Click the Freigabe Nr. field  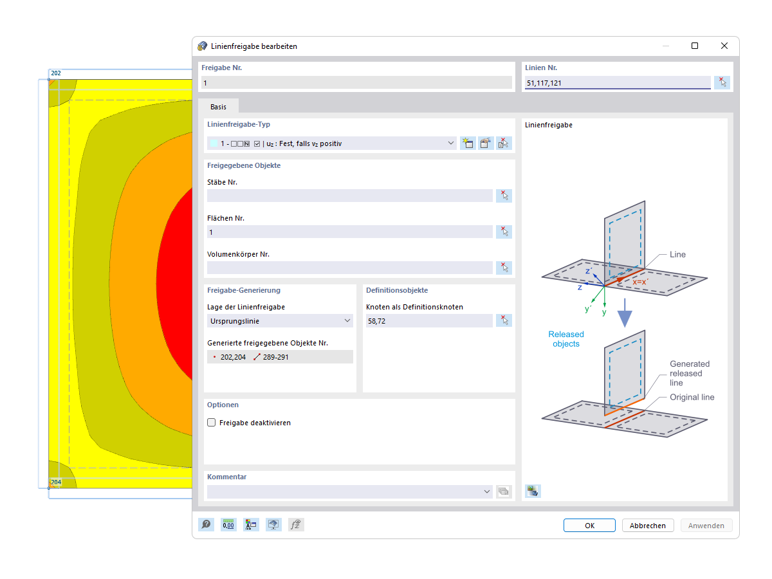click(357, 82)
